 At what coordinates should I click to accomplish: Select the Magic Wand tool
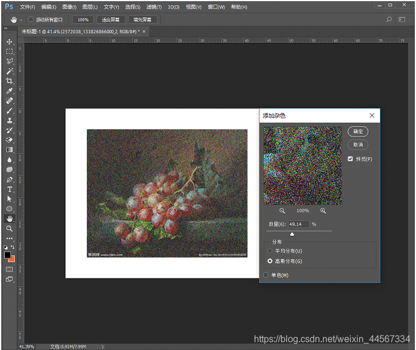coord(9,71)
